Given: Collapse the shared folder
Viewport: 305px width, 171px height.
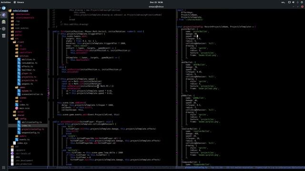Looking at the screenshot, I should pos(20,115).
